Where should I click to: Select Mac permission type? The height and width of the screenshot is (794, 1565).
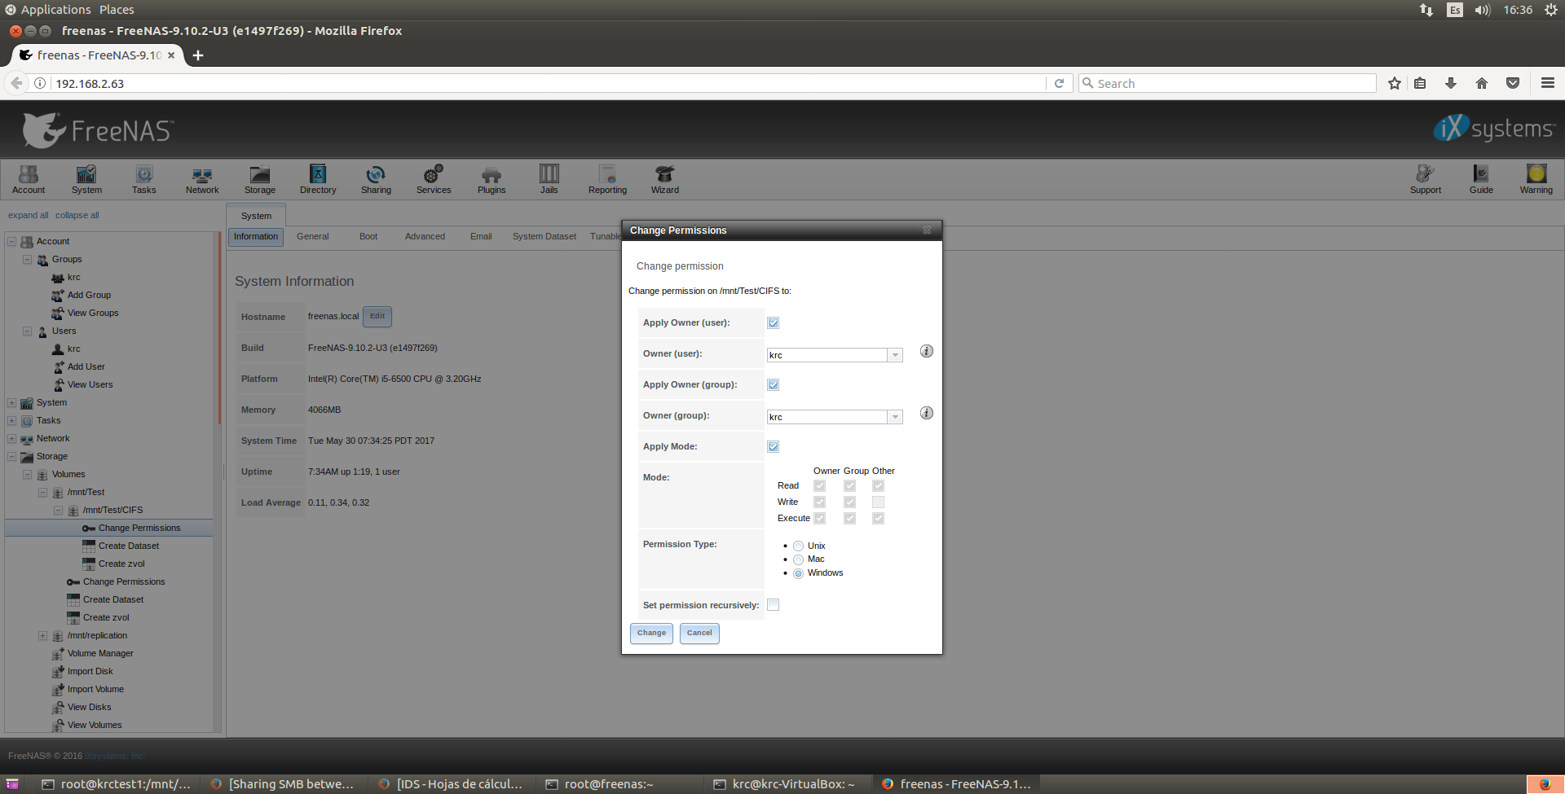[799, 559]
